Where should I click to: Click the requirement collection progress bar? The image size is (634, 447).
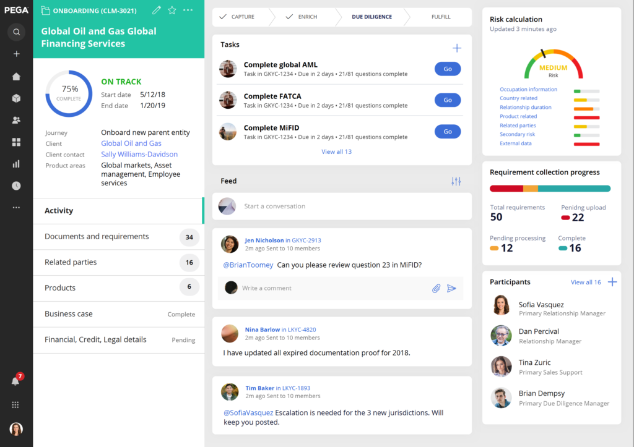click(550, 189)
